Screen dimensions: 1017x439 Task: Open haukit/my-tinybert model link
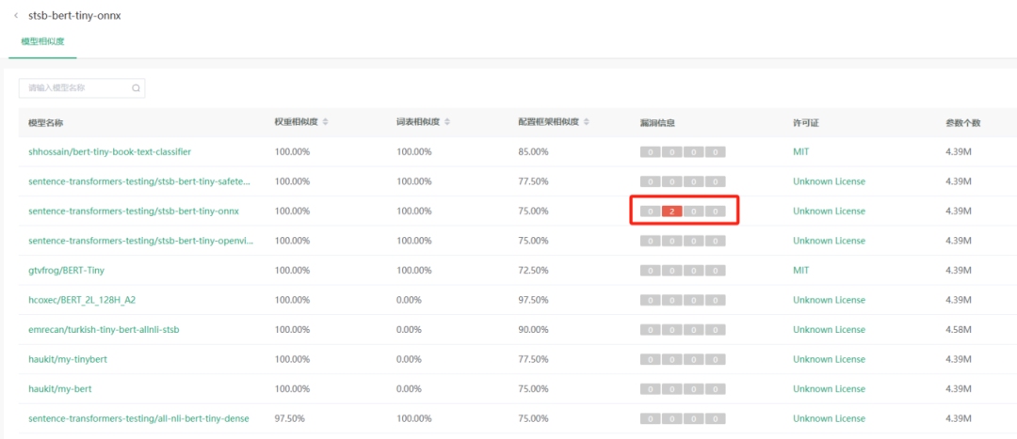coord(68,359)
